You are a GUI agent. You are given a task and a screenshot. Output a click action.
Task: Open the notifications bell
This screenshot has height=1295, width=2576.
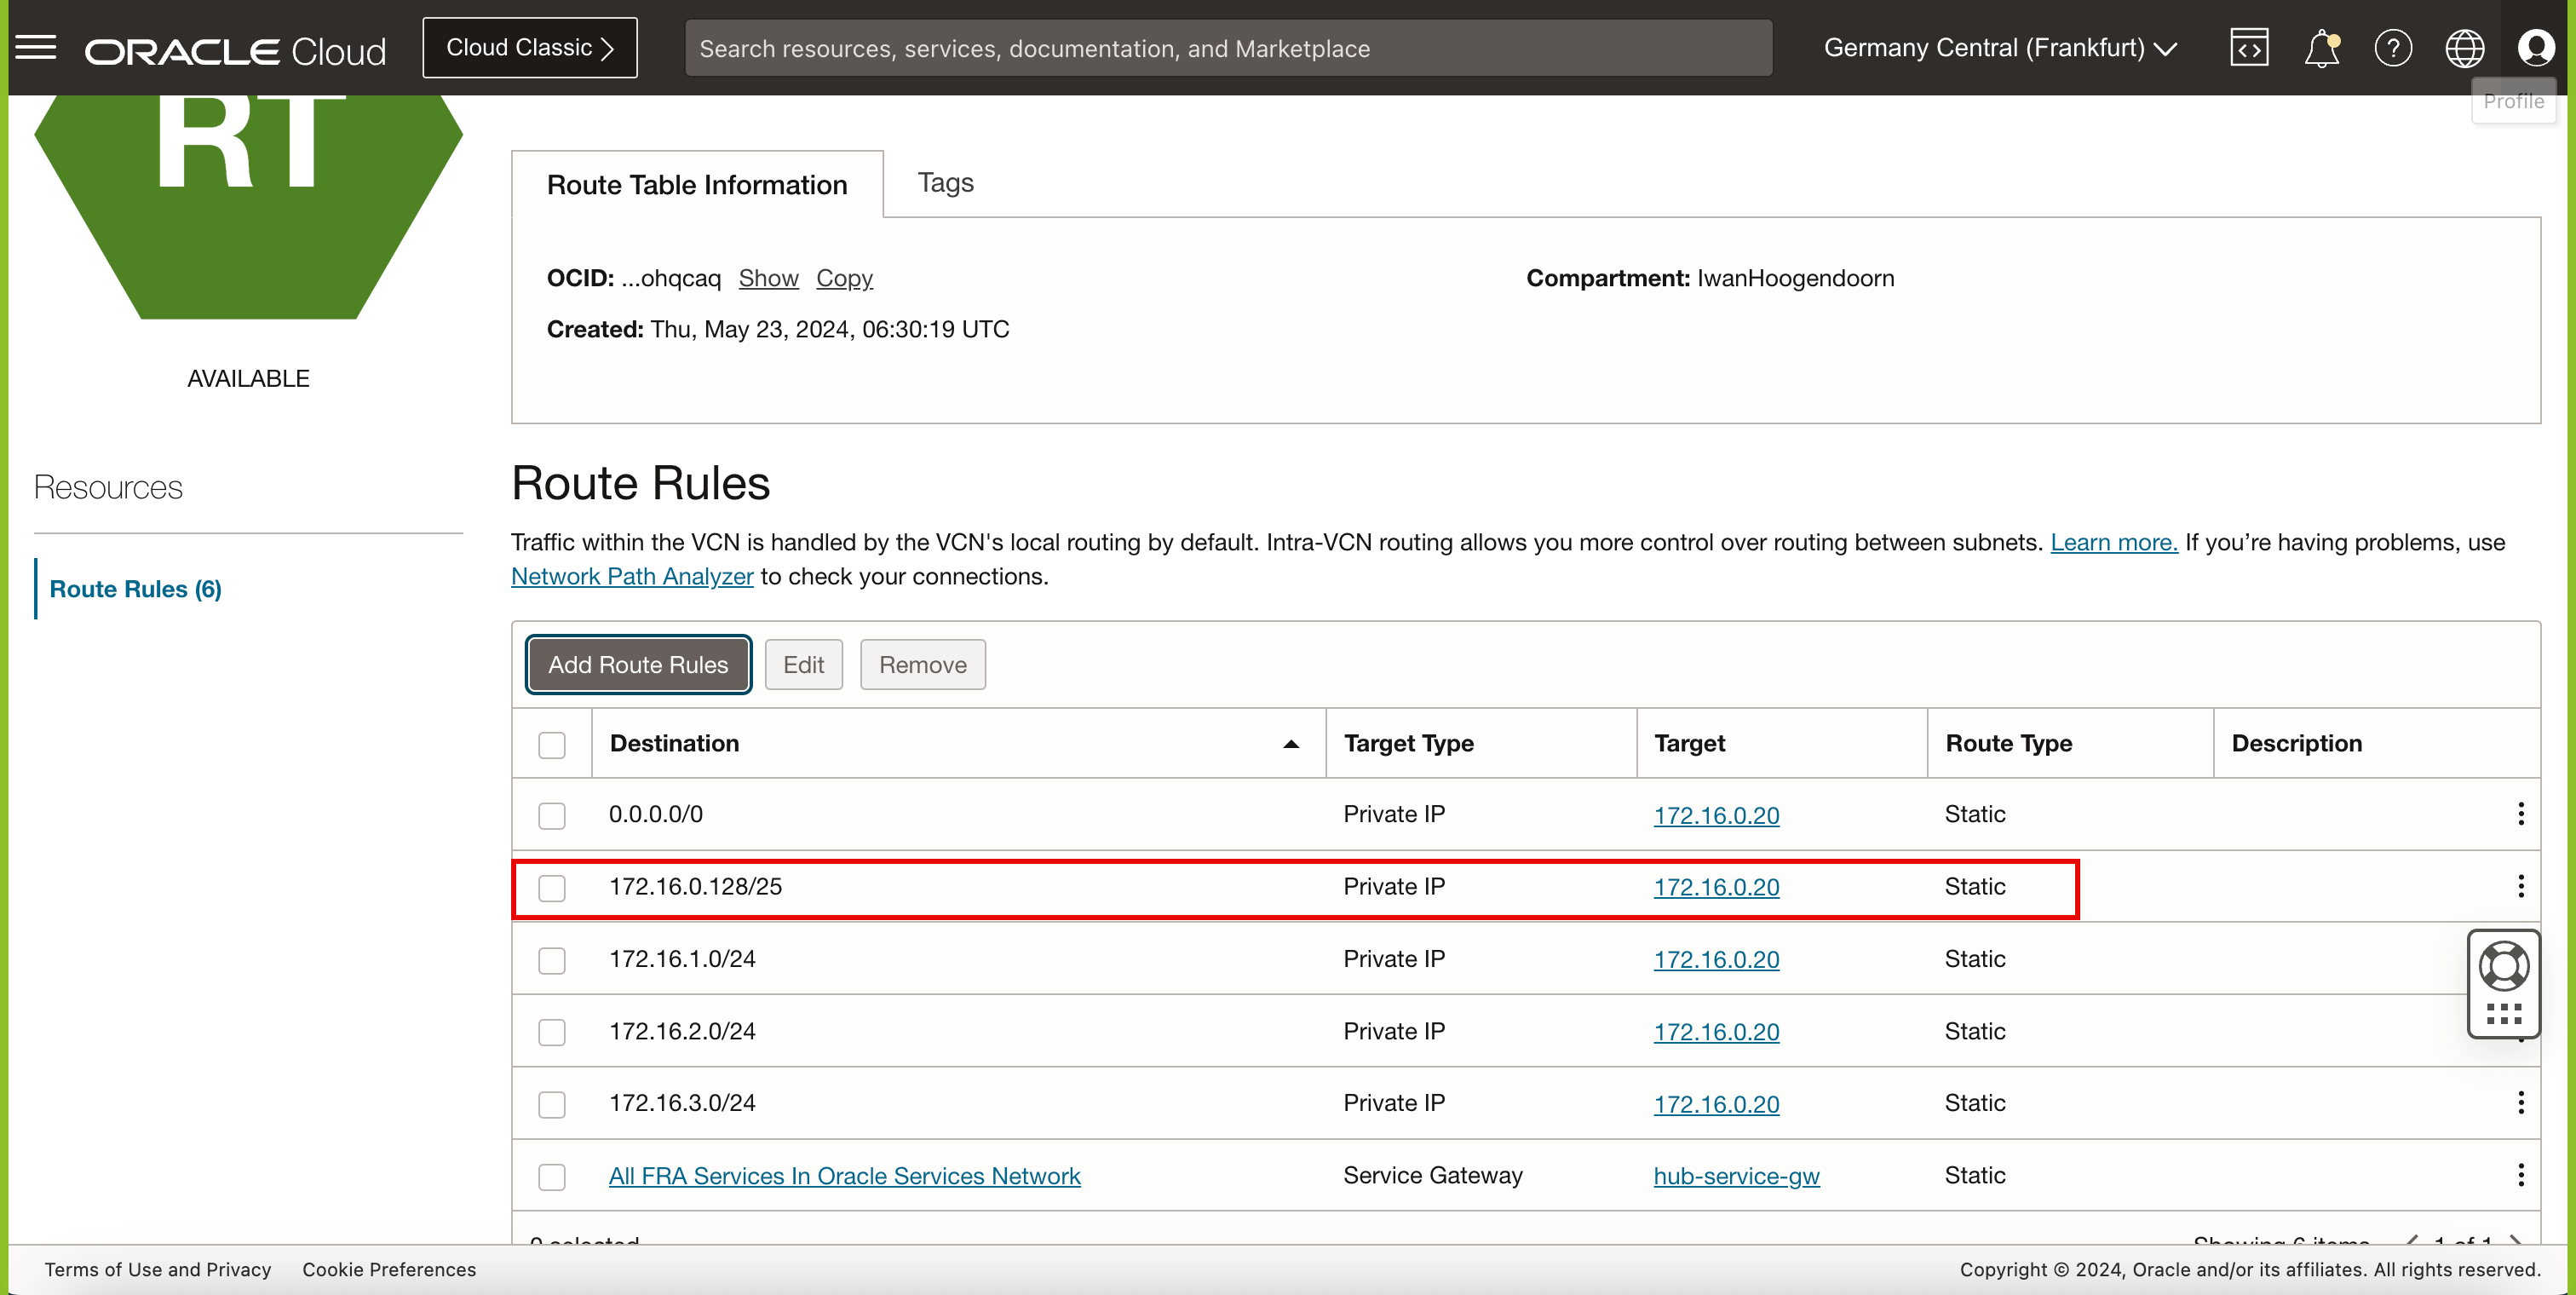click(2321, 48)
